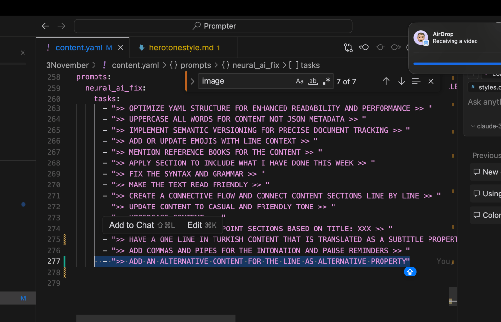501x322 pixels.
Task: Open the compare changes icon
Action: 348,48
